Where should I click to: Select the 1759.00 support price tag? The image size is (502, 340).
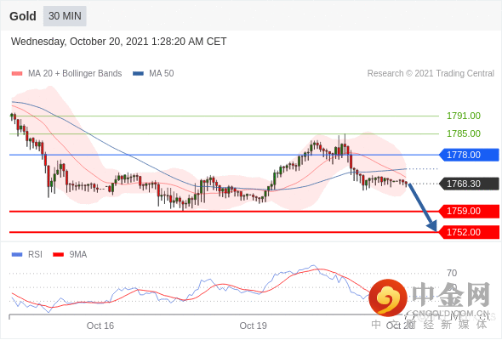[x=469, y=211]
